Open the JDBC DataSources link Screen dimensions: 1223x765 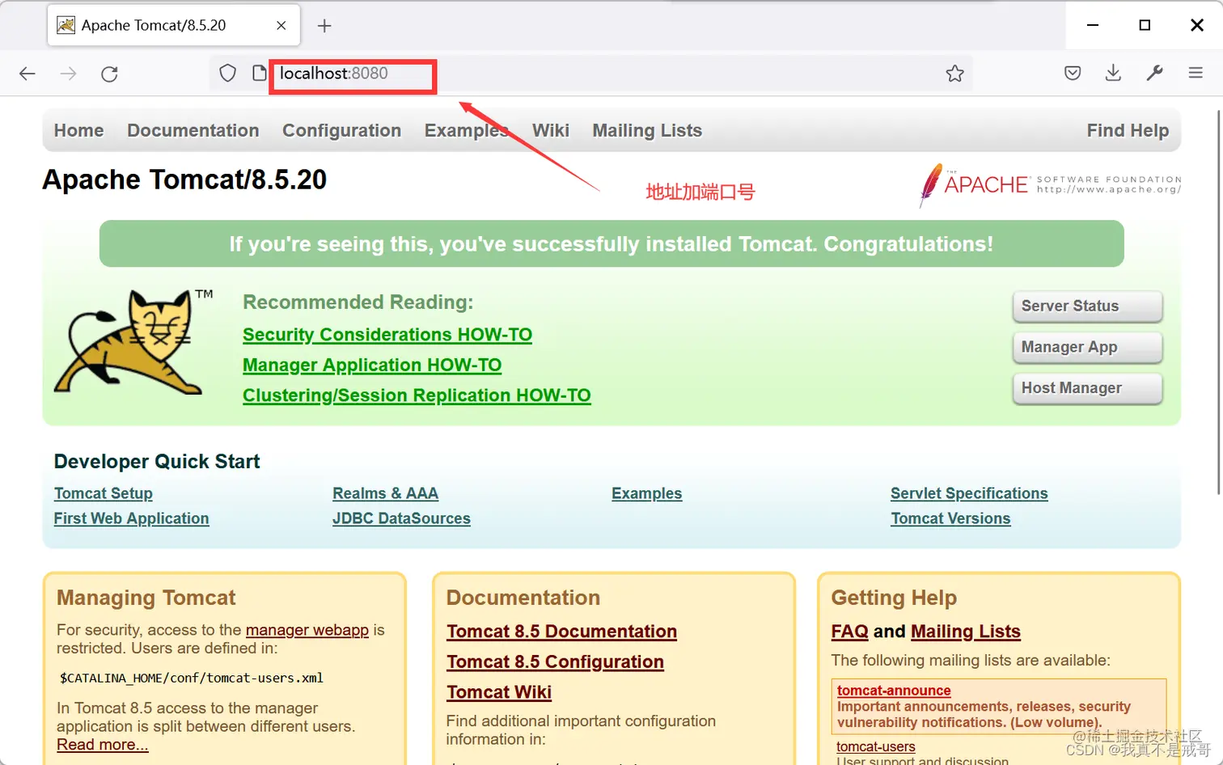coord(401,518)
